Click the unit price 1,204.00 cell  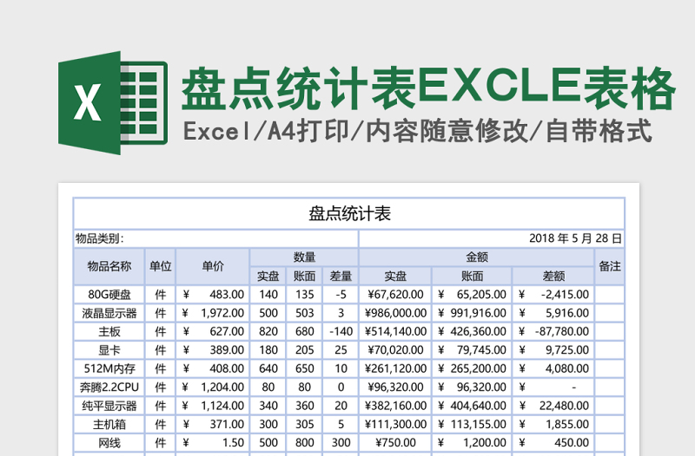[213, 388]
